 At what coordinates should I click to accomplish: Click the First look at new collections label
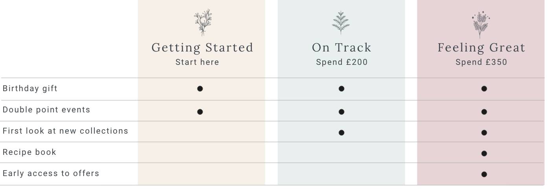pos(65,131)
